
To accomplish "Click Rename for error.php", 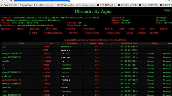I will (150, 61).
